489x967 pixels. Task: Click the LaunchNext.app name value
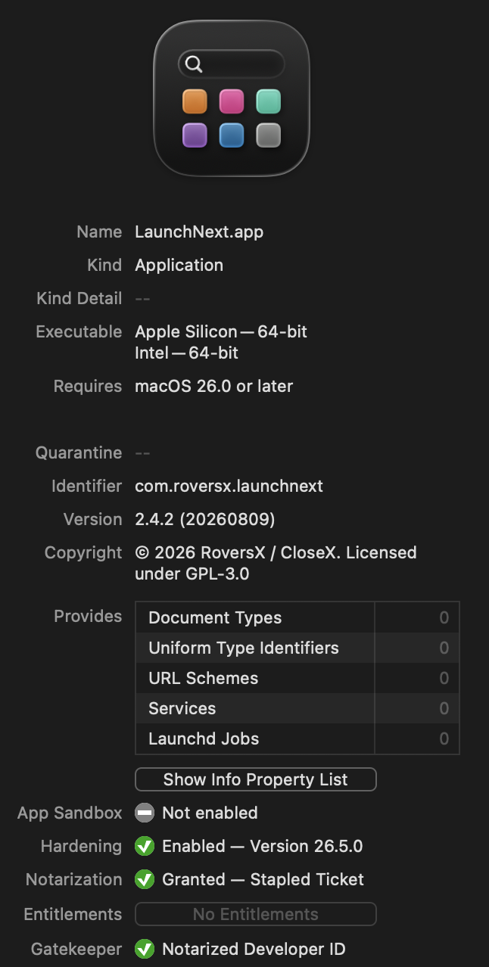(199, 232)
